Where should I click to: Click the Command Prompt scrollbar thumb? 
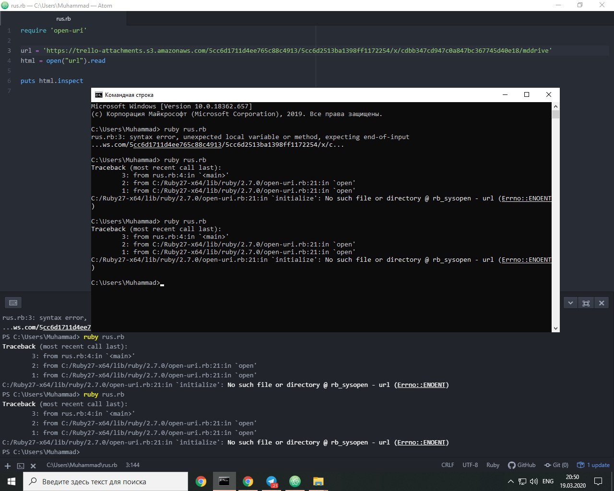[555, 114]
